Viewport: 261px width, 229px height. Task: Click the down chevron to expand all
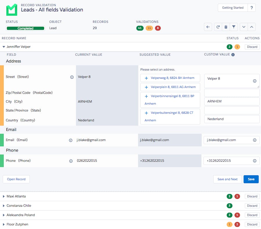(x=244, y=27)
